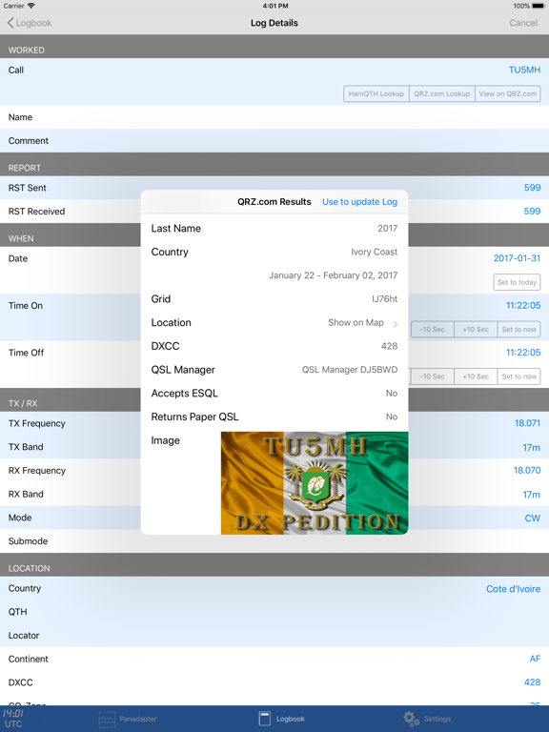Open the Settings gear tab
This screenshot has height=732, width=549.
tap(412, 719)
